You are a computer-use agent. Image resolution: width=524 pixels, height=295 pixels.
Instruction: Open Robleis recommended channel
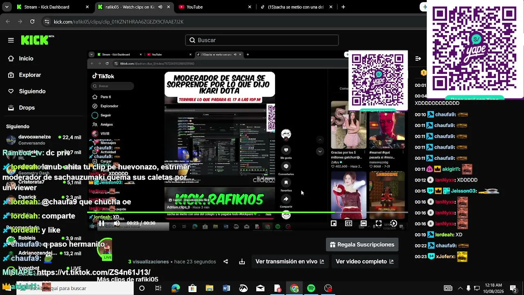[x=44, y=241]
